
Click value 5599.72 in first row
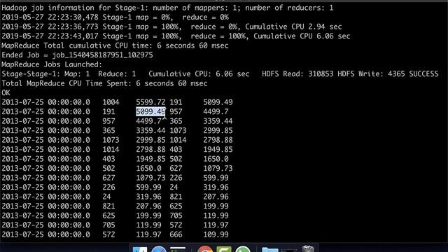pos(150,102)
